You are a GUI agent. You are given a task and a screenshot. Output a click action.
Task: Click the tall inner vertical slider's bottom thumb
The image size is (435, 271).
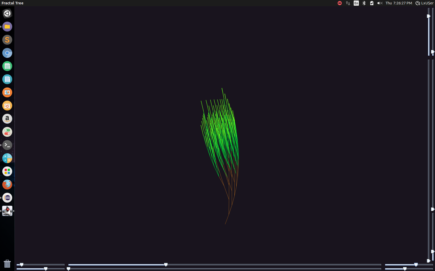429,261
